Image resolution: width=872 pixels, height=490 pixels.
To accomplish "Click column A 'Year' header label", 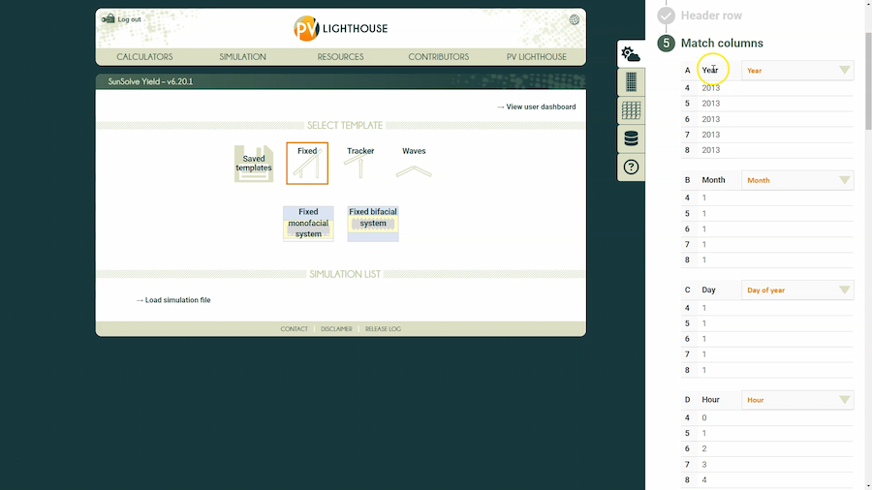I will pyautogui.click(x=709, y=70).
